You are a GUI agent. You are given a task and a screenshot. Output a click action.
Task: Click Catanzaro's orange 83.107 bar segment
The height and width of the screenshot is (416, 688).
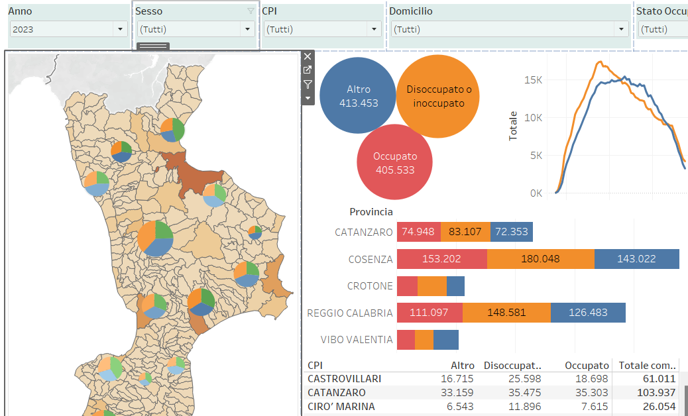[x=465, y=232]
